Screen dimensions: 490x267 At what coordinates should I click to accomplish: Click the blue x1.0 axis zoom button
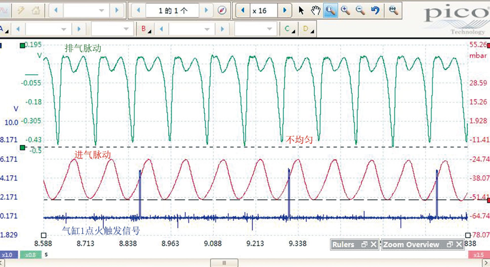pyautogui.click(x=9, y=255)
